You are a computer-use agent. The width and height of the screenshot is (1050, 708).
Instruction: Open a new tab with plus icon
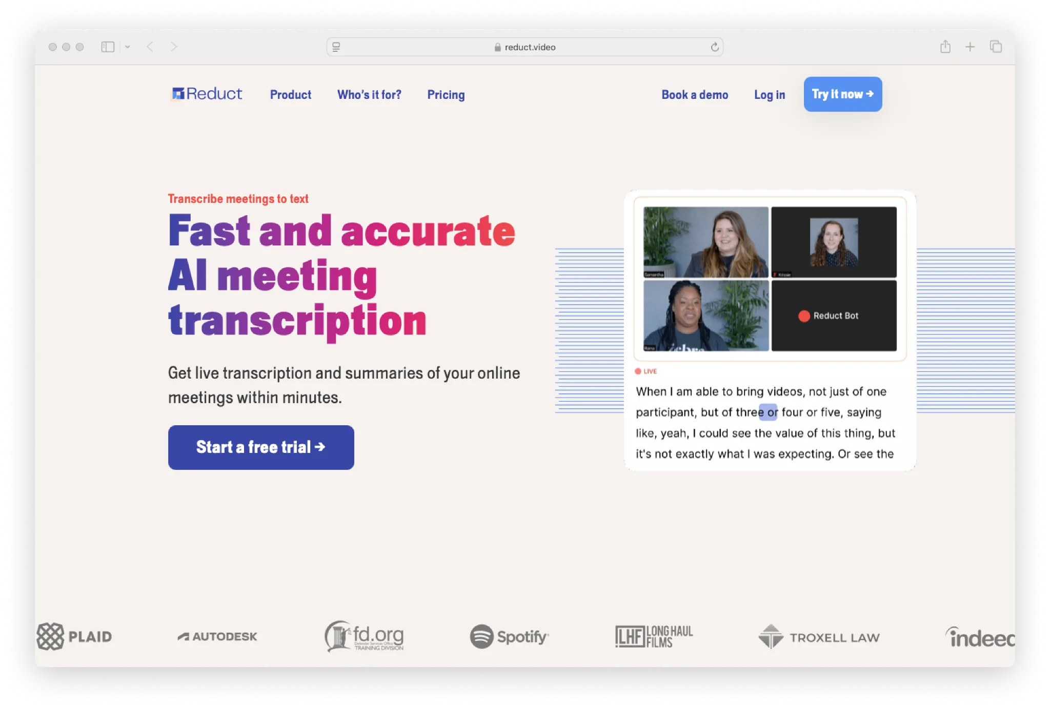[x=970, y=47]
